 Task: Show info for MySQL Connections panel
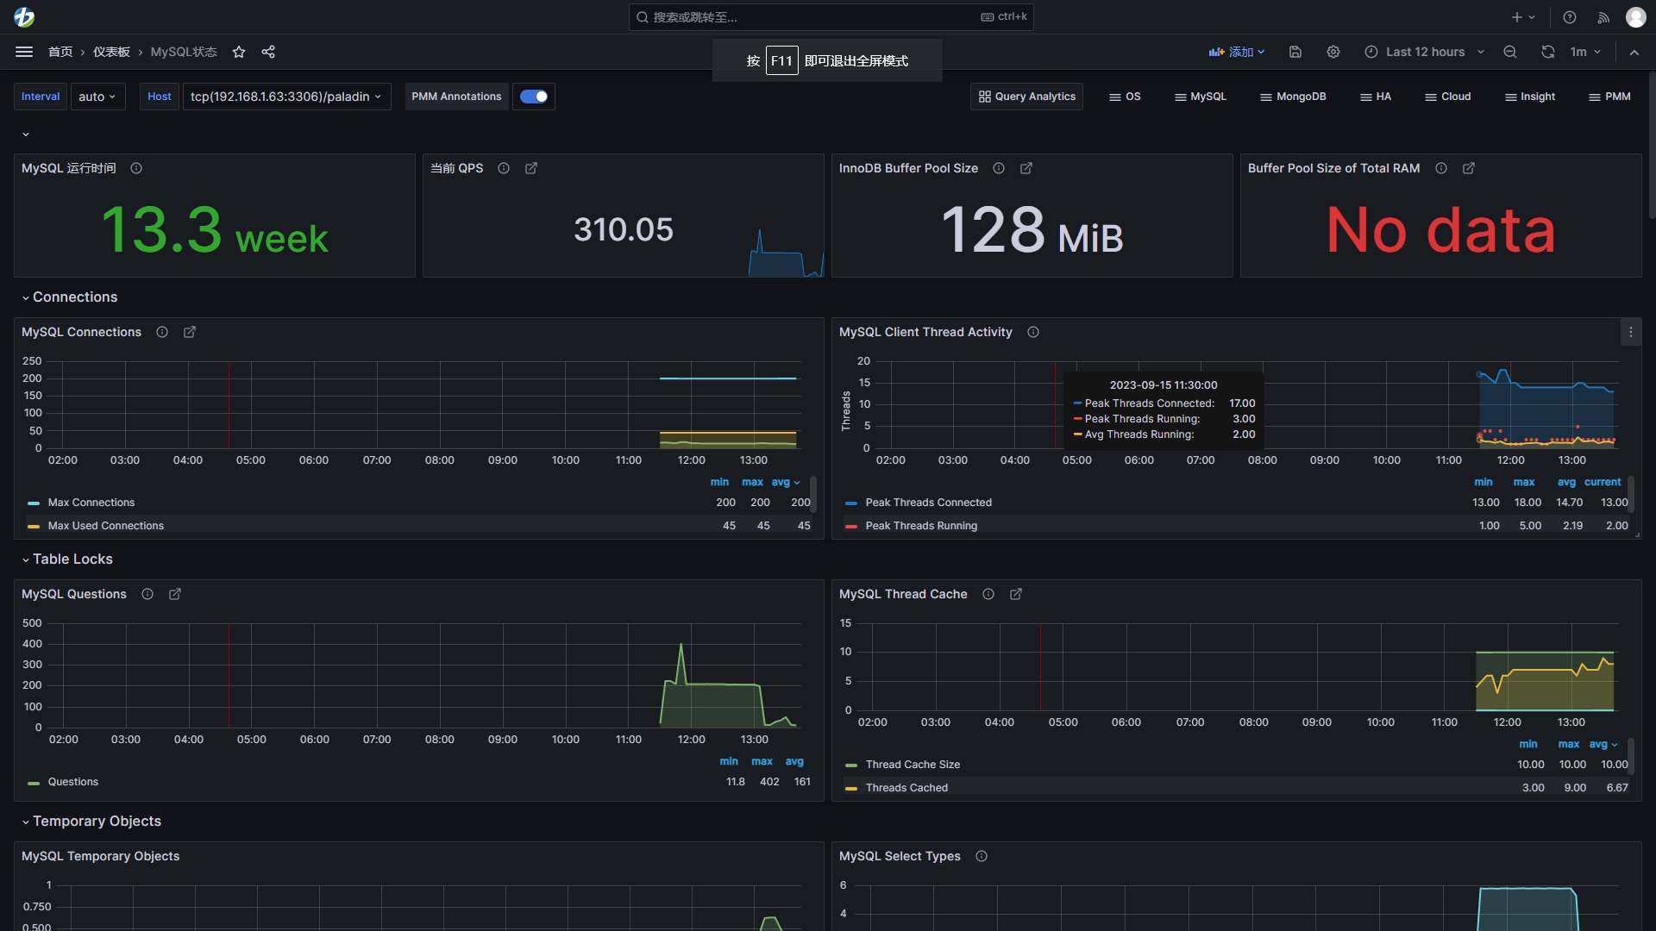pyautogui.click(x=162, y=332)
